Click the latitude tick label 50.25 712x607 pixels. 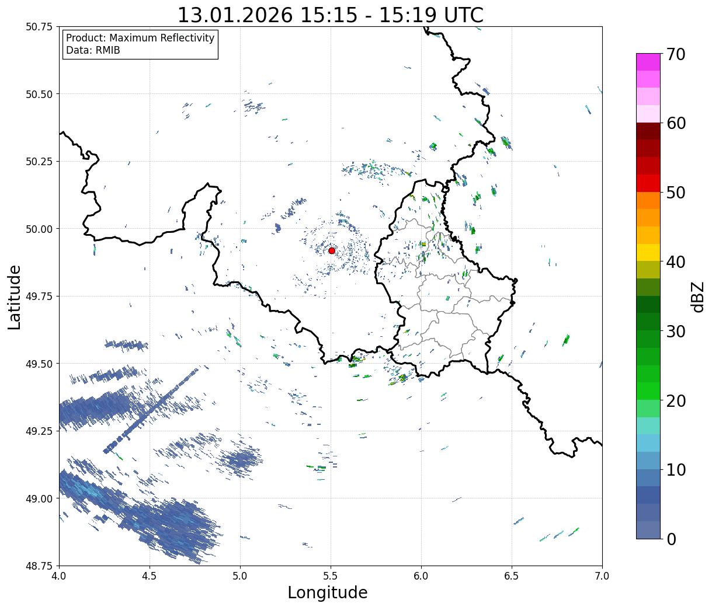[x=39, y=162]
